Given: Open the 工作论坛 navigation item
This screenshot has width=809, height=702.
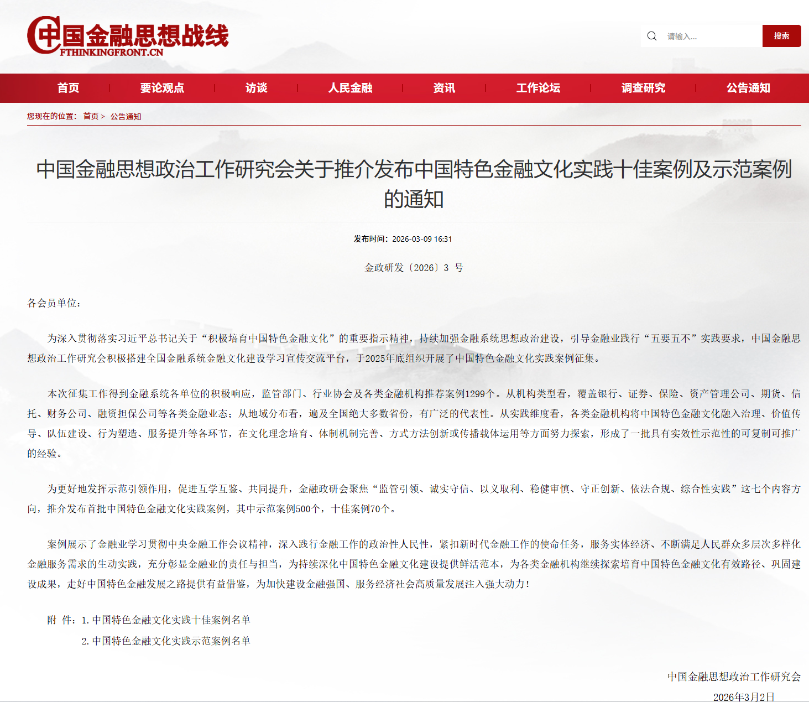Looking at the screenshot, I should click(538, 88).
